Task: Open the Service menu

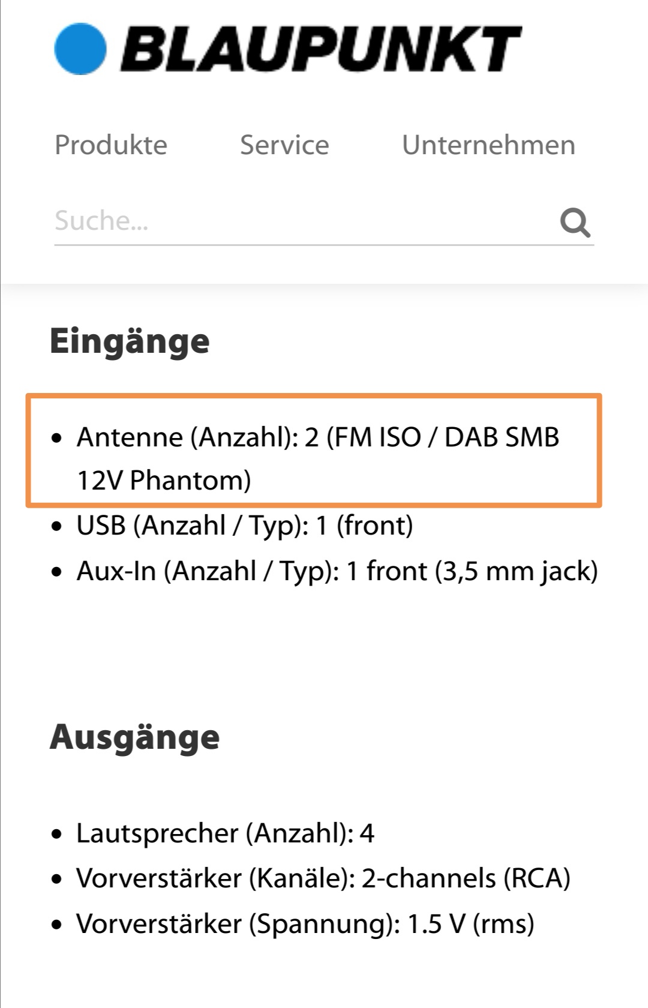Action: click(x=284, y=145)
